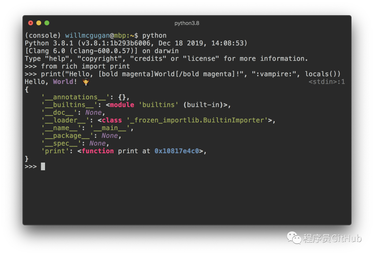Click the magenta 'World' output text
374x255 pixels.
pos(63,82)
